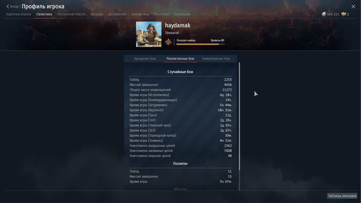Open the Карточка игрока tab
Screen dimensions: 361x203
pyautogui.click(x=18, y=14)
